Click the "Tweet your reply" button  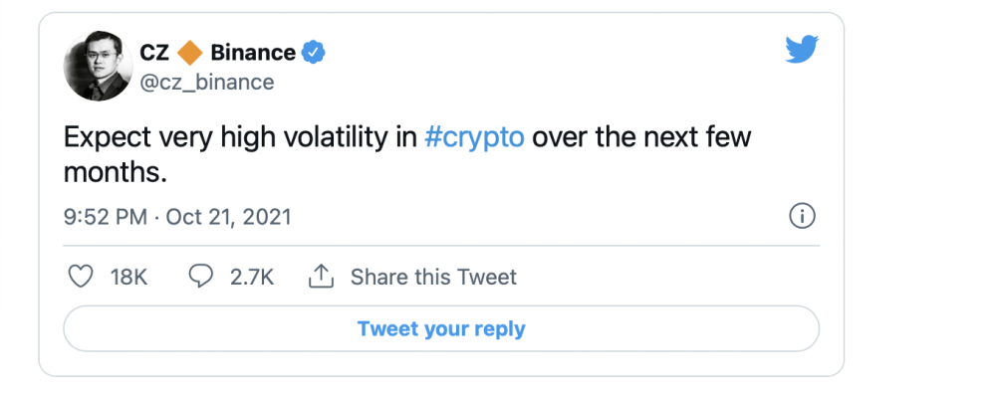(x=441, y=328)
